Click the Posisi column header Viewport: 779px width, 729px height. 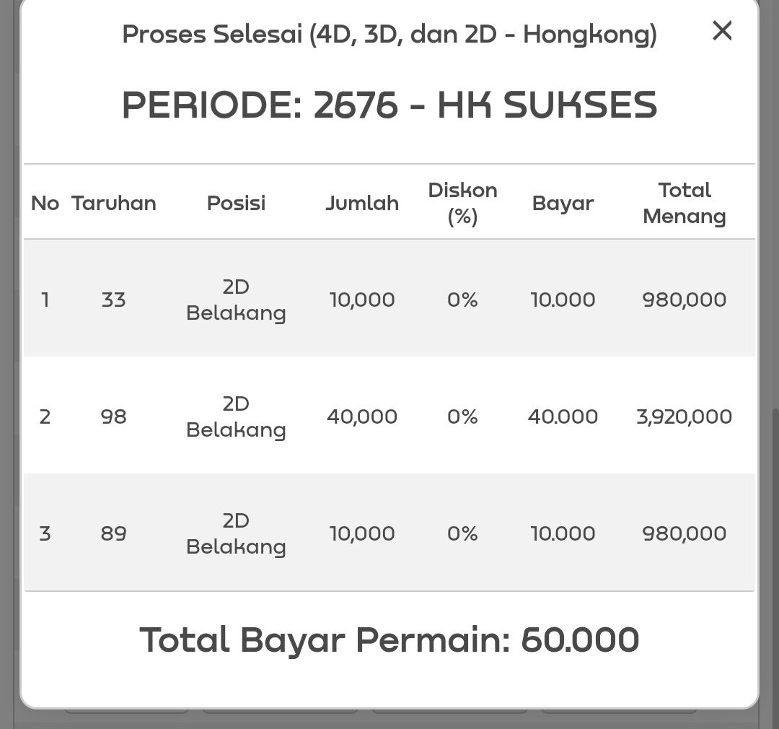(x=236, y=204)
